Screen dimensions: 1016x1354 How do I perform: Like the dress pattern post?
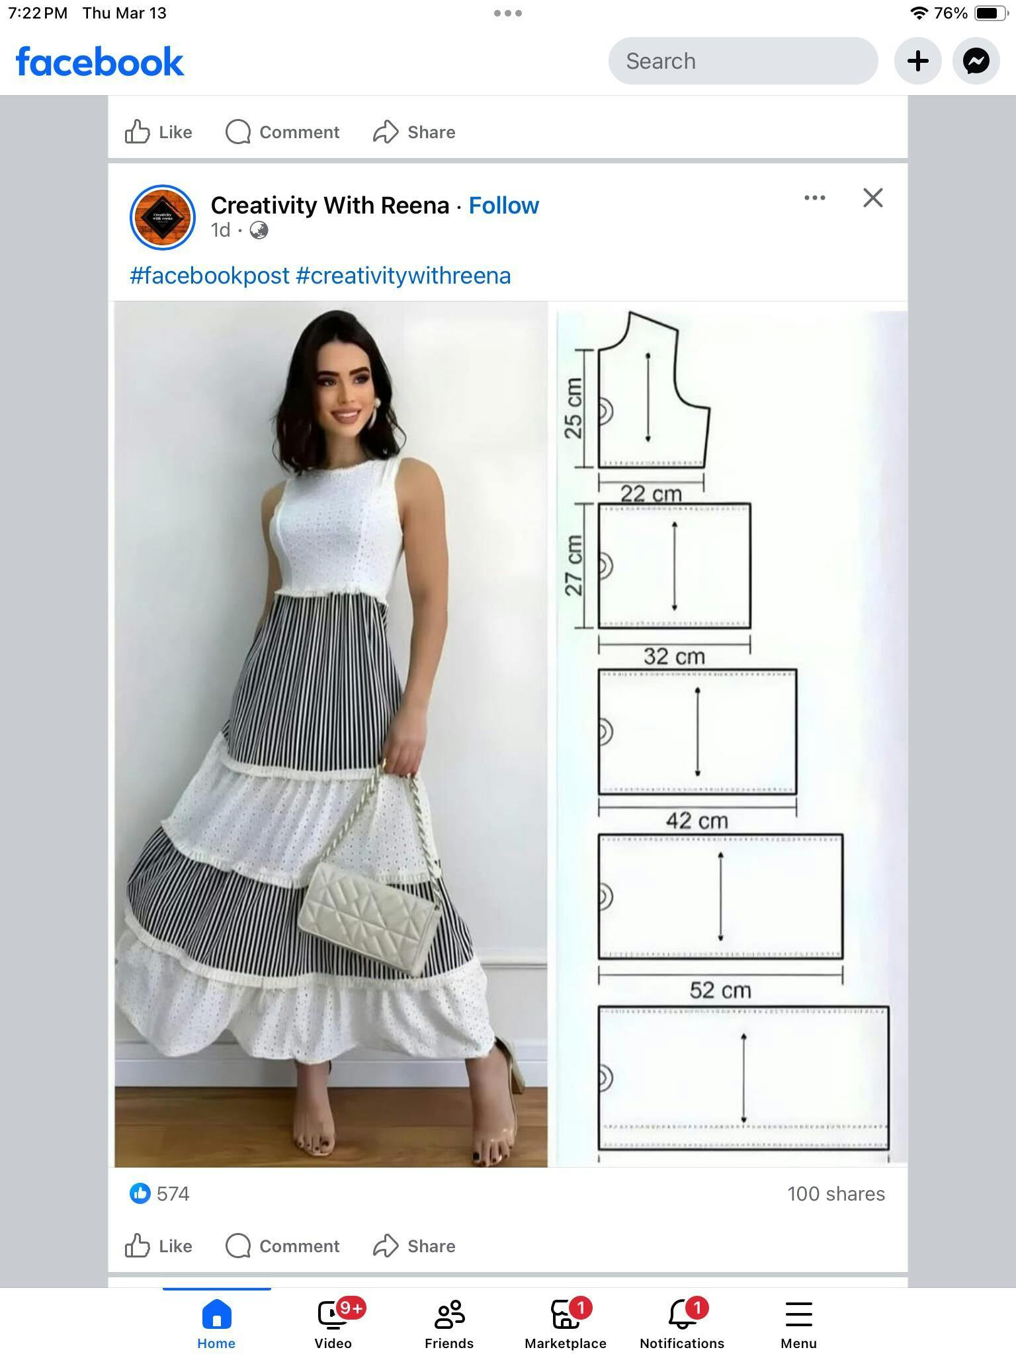coord(159,1246)
